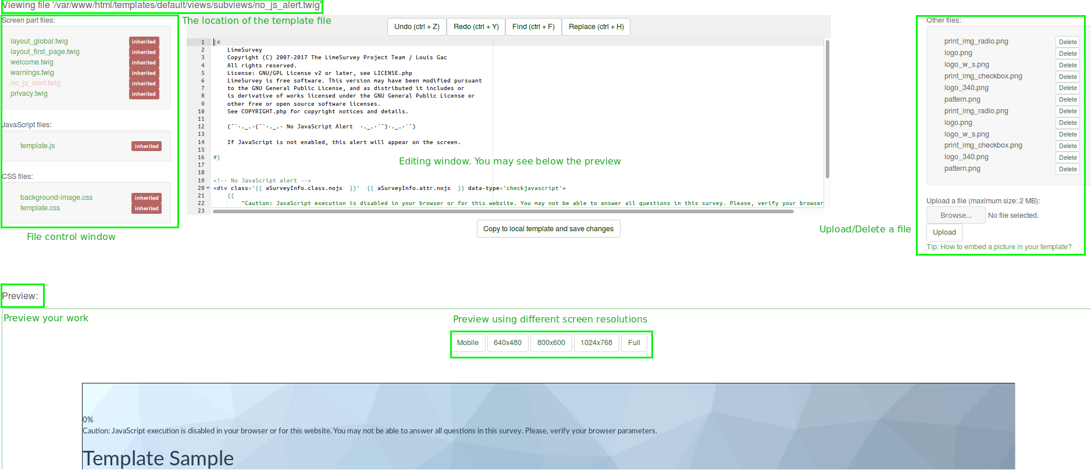Delete the logo_w_s.png file at top
Screen dimensions: 1091x470
(x=1067, y=65)
